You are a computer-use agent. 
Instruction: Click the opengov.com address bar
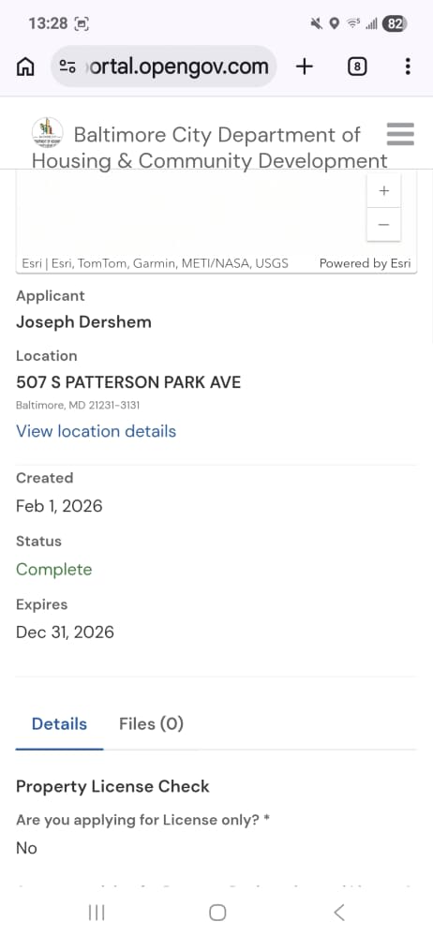click(164, 67)
